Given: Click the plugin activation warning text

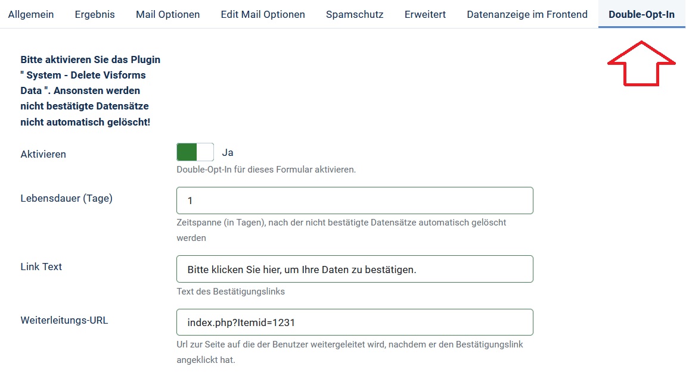Looking at the screenshot, I should click(x=89, y=90).
